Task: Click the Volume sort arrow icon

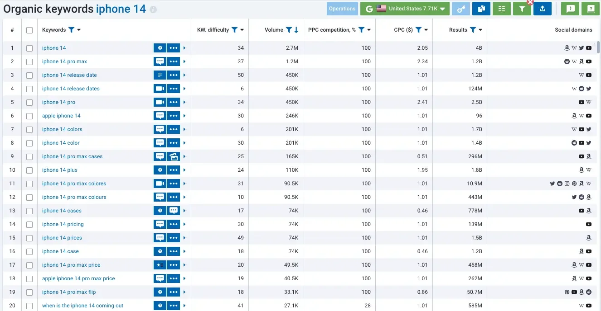Action: pyautogui.click(x=296, y=30)
